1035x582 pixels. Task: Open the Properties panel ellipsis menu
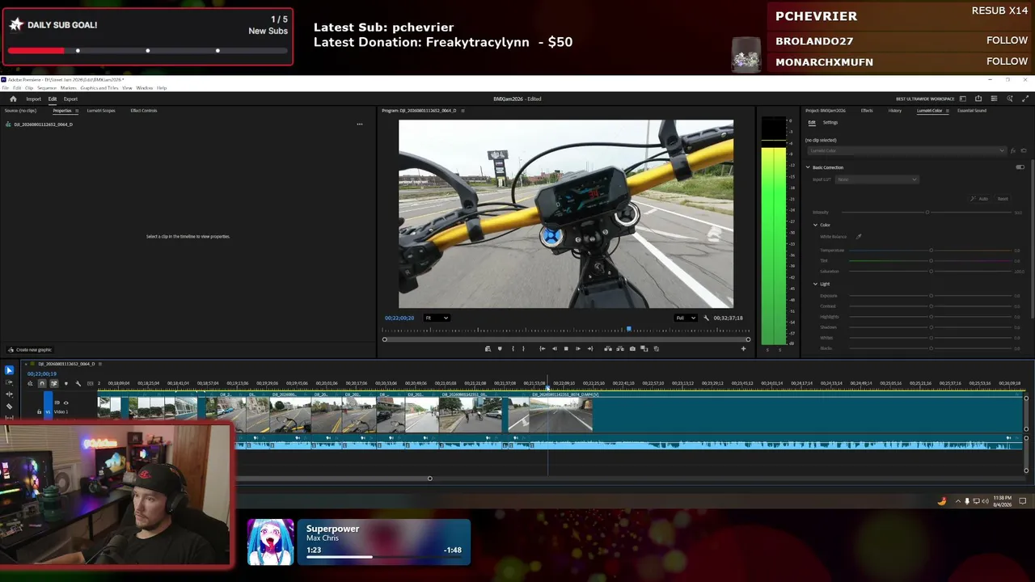[360, 124]
